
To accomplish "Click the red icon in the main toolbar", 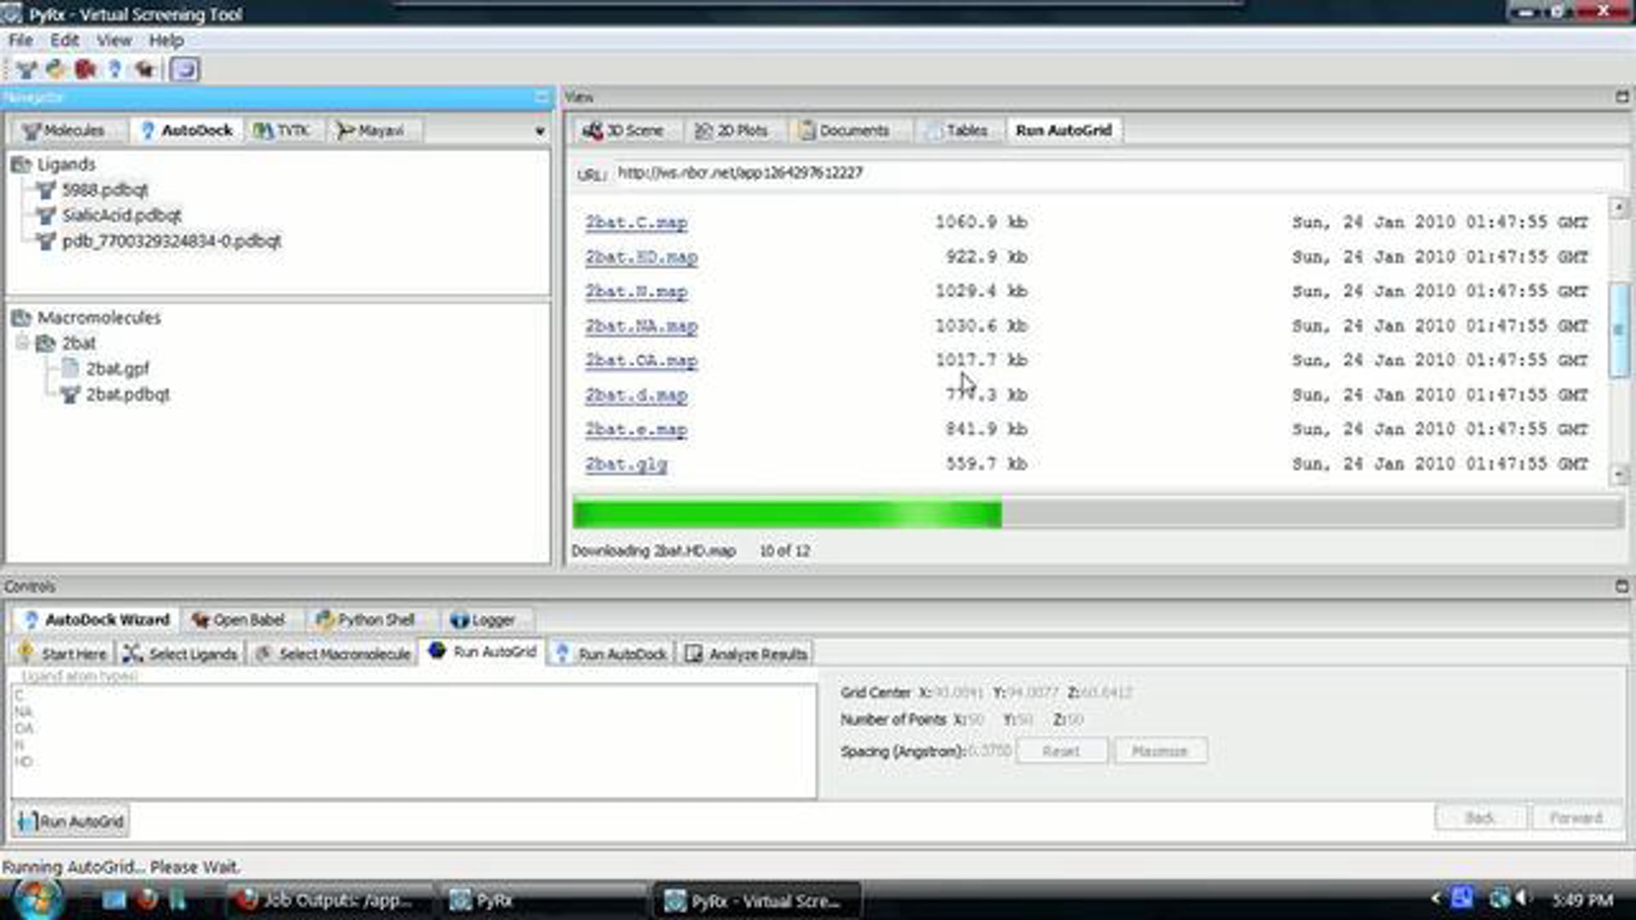I will (85, 70).
